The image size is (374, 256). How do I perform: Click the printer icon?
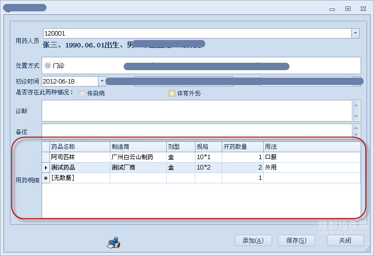pyautogui.click(x=114, y=243)
